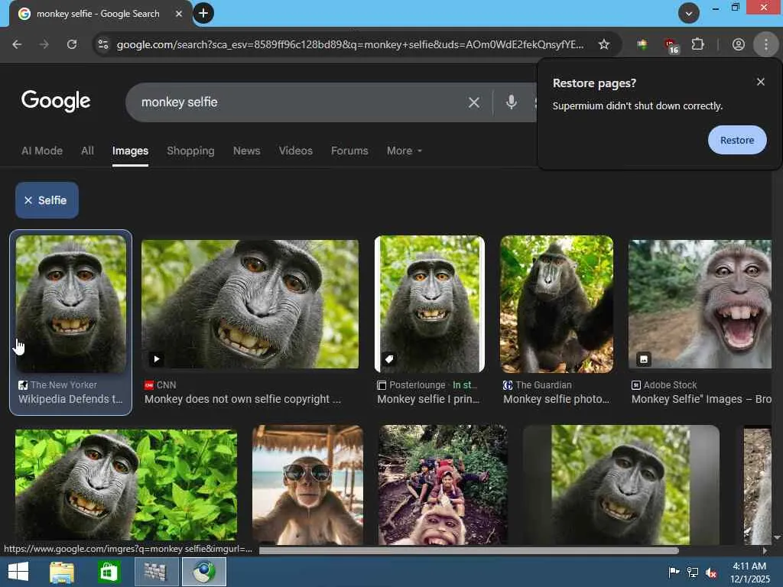Open the Adobe Stock laughing monkey image
783x587 pixels.
click(700, 304)
